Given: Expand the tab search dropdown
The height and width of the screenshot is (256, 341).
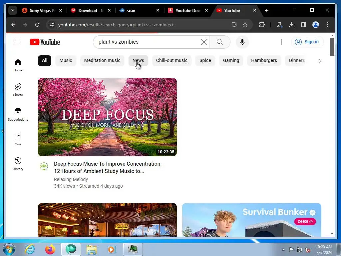Looking at the screenshot, I should click(x=13, y=10).
